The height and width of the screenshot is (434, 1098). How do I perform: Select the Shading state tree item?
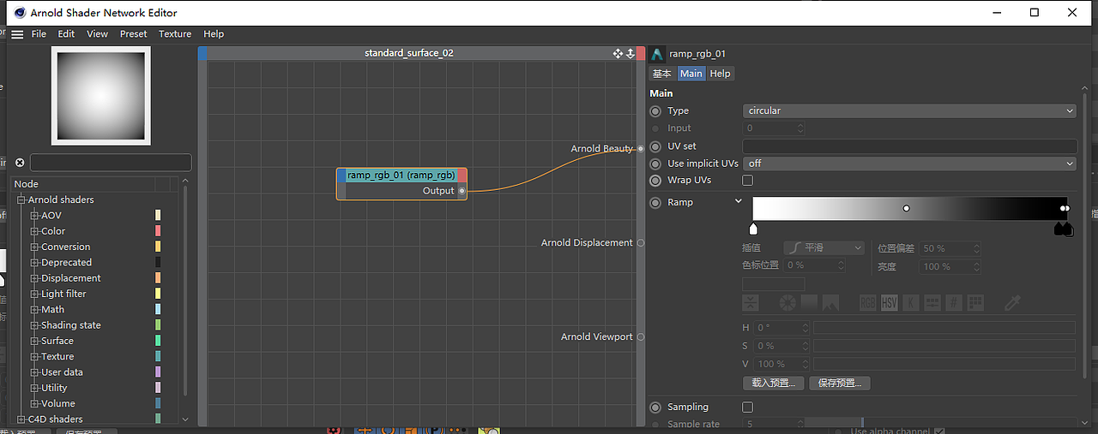[x=71, y=325]
